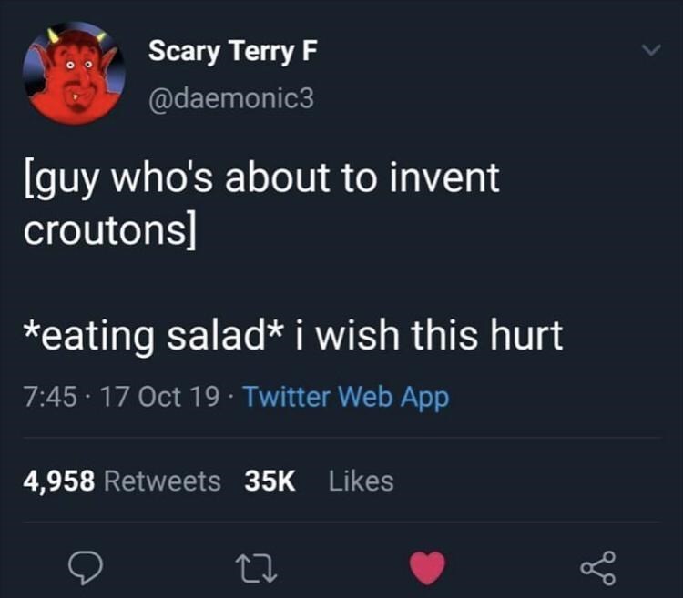
Task: Click the 4,958 retweet count number
Action: tap(59, 480)
